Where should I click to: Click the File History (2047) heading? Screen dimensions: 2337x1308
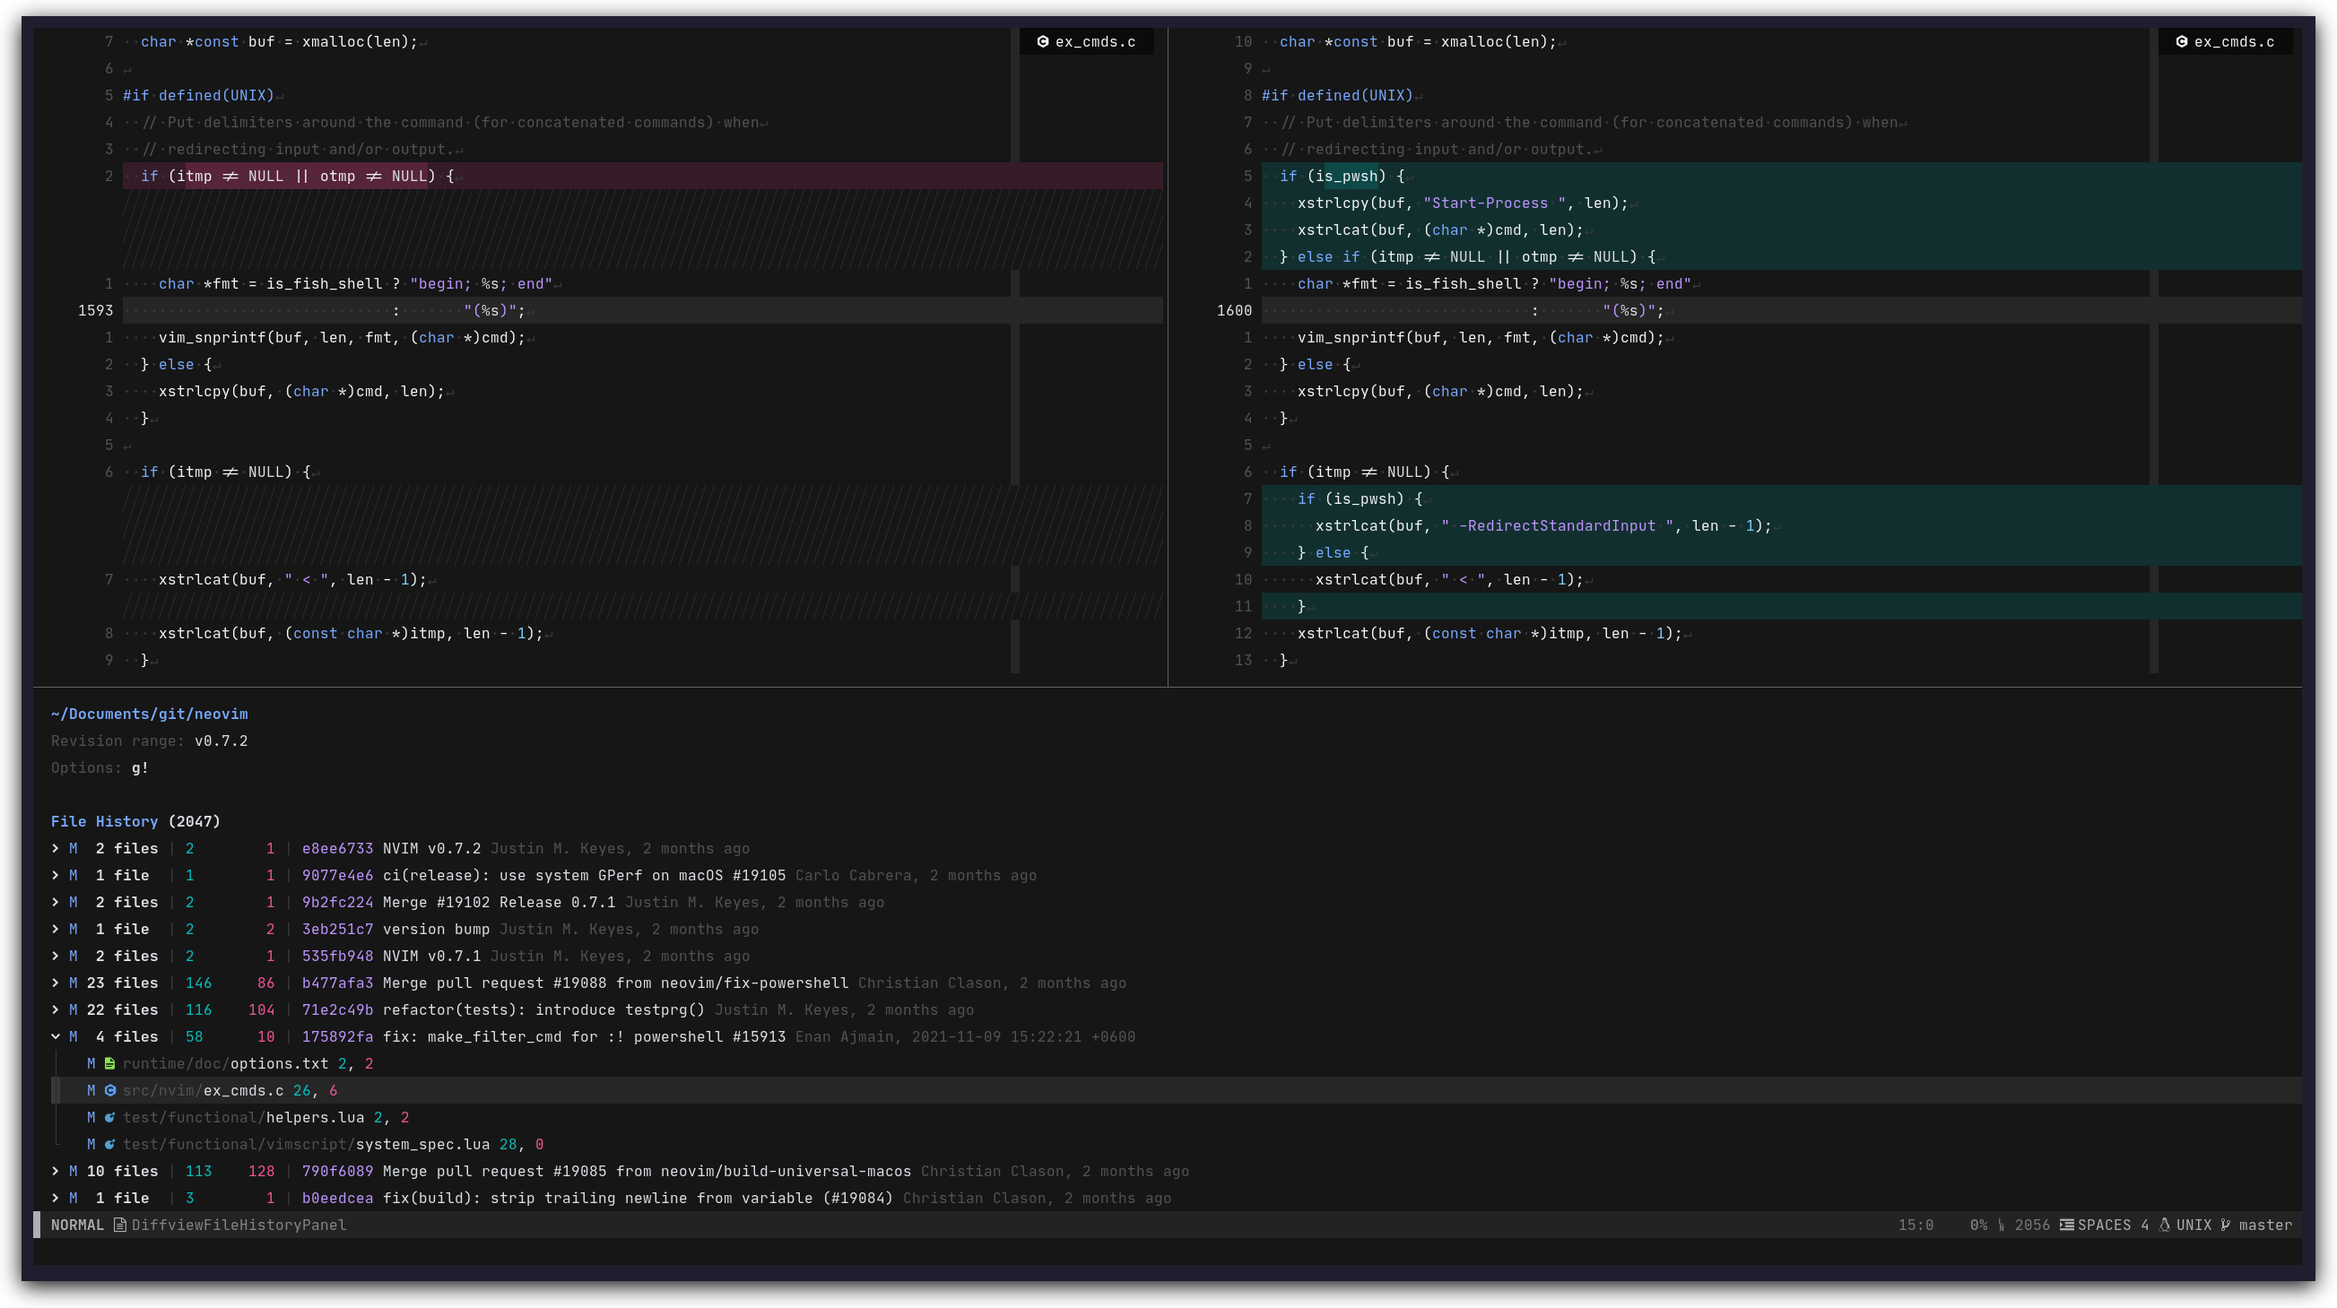135,822
